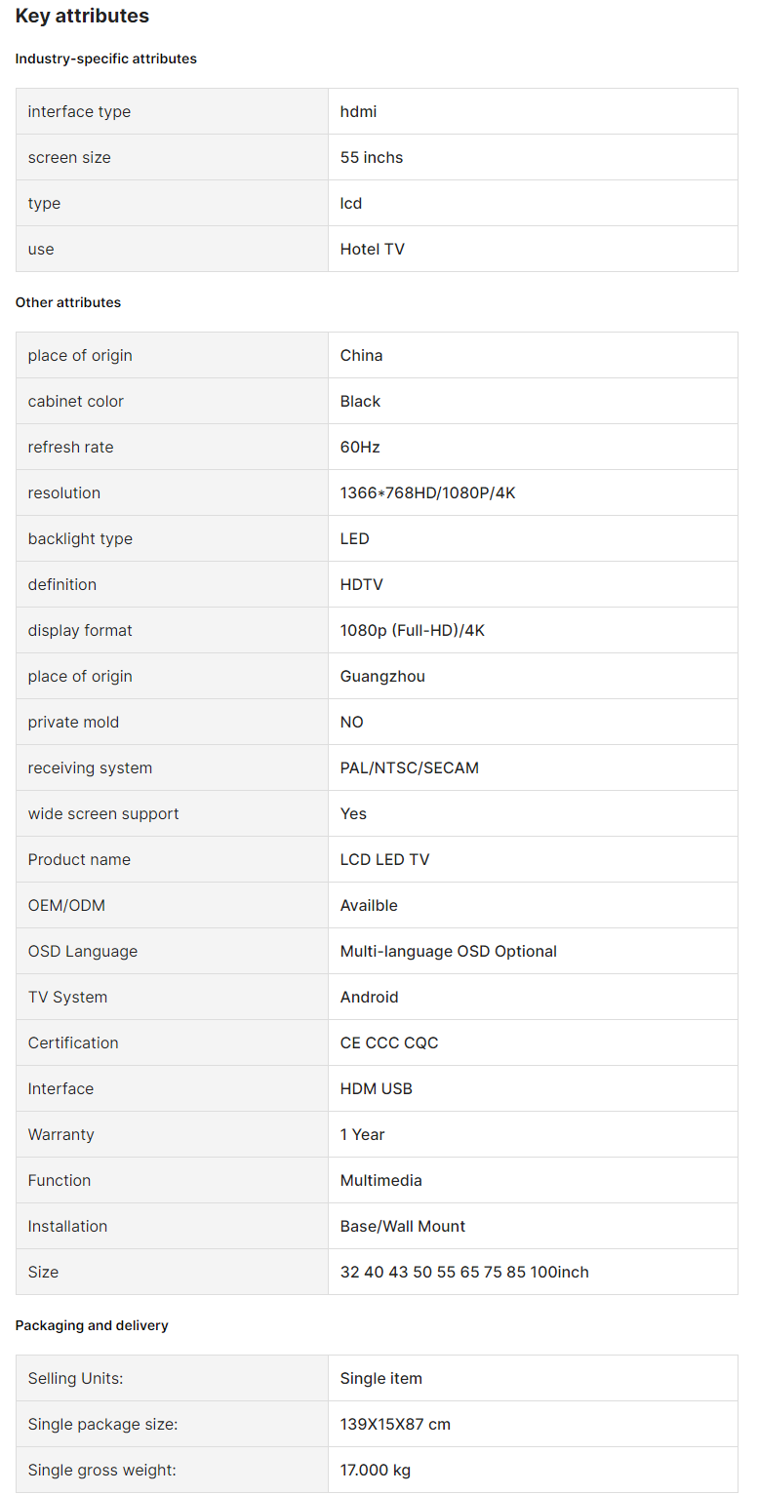Screen dimensions: 759x1494
Task: Click the Multi-language OSD Optional value
Action: pyautogui.click(x=449, y=951)
